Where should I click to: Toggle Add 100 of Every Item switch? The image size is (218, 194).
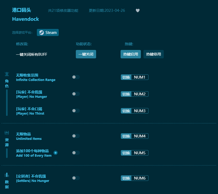[76, 153]
